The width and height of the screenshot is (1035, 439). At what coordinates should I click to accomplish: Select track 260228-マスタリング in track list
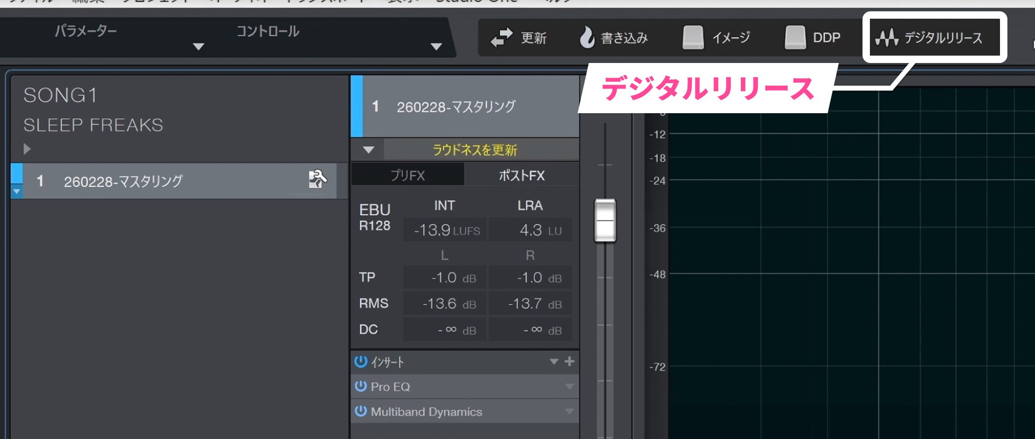point(123,182)
